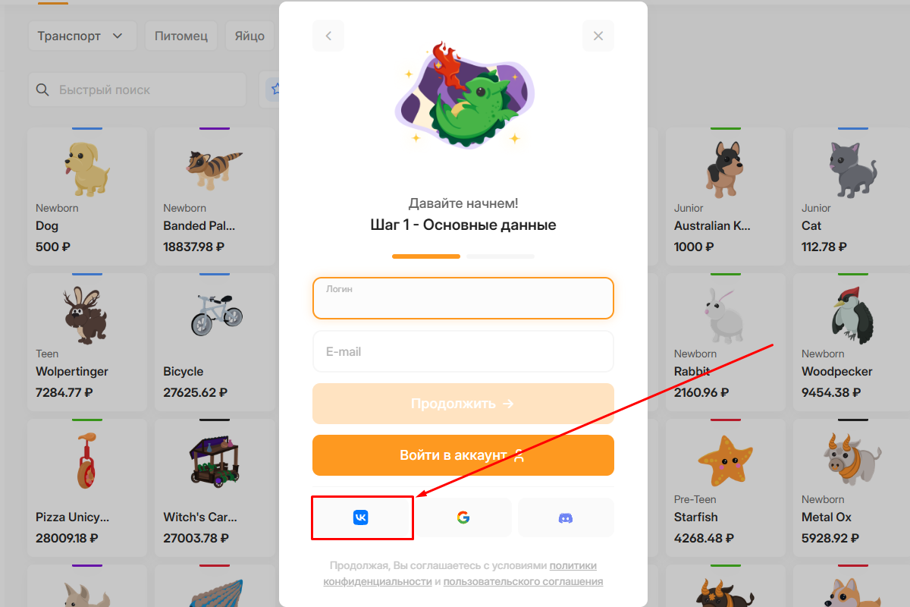The image size is (910, 607).
Task: Click into the E-mail field
Action: 463,351
